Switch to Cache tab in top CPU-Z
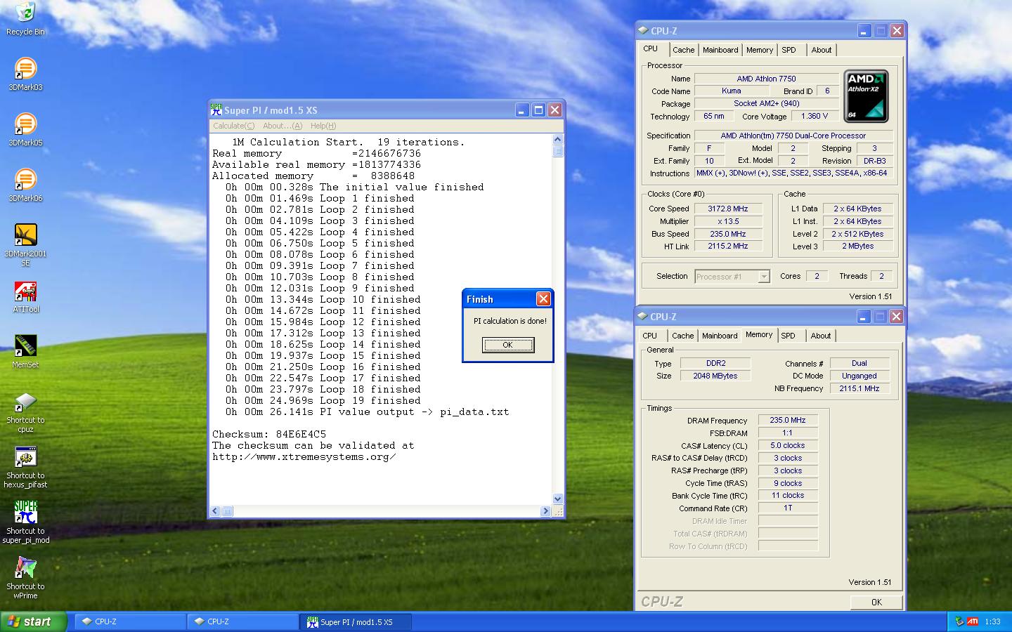1012x632 pixels. coord(683,50)
